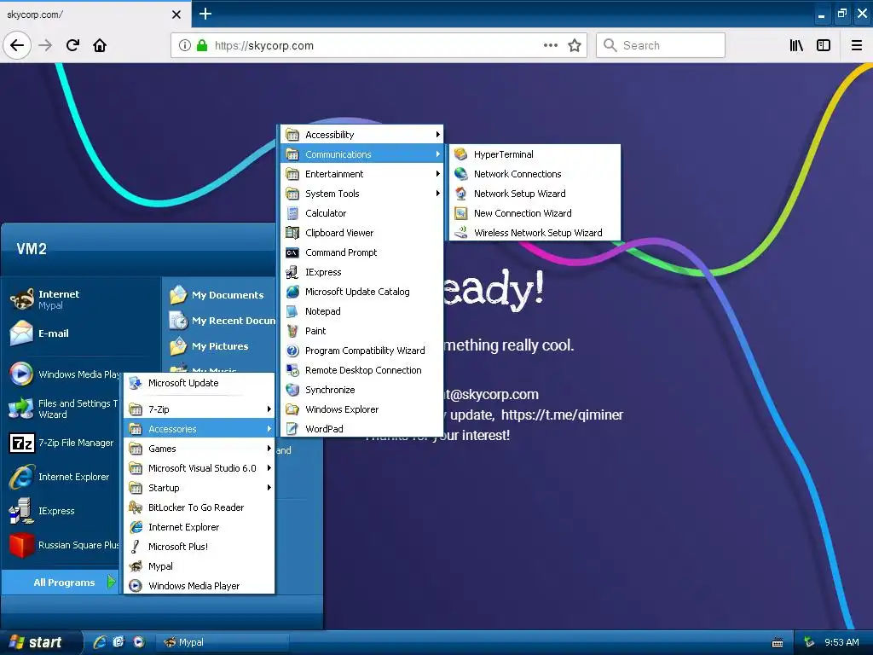Click the Microsoft Update icon in programs list
873x655 pixels.
point(136,383)
